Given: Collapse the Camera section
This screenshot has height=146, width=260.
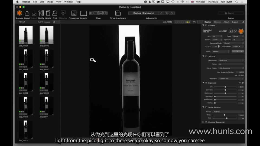Looking at the screenshot, I should click(x=203, y=25).
